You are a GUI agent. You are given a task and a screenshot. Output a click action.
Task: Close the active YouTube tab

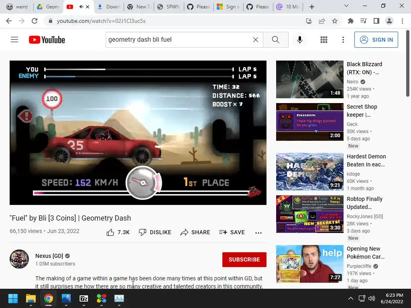click(x=87, y=7)
